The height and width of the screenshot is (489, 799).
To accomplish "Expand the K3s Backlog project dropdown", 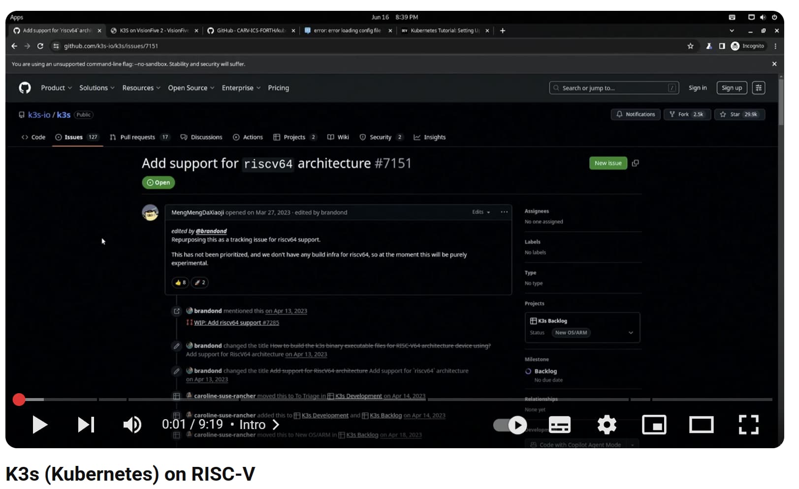I will click(x=631, y=333).
